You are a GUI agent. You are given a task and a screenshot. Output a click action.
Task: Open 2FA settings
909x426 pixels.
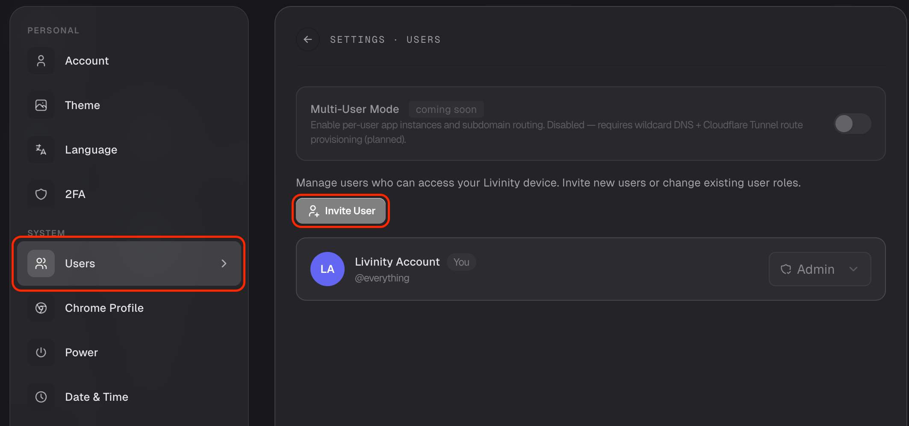point(129,194)
